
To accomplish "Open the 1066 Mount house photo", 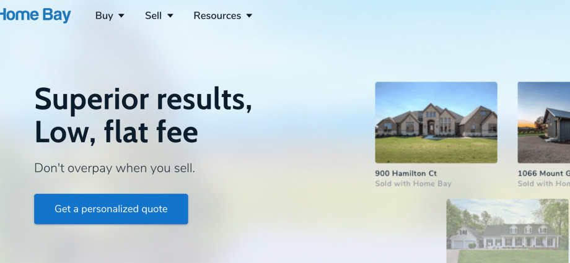I will pyautogui.click(x=544, y=123).
